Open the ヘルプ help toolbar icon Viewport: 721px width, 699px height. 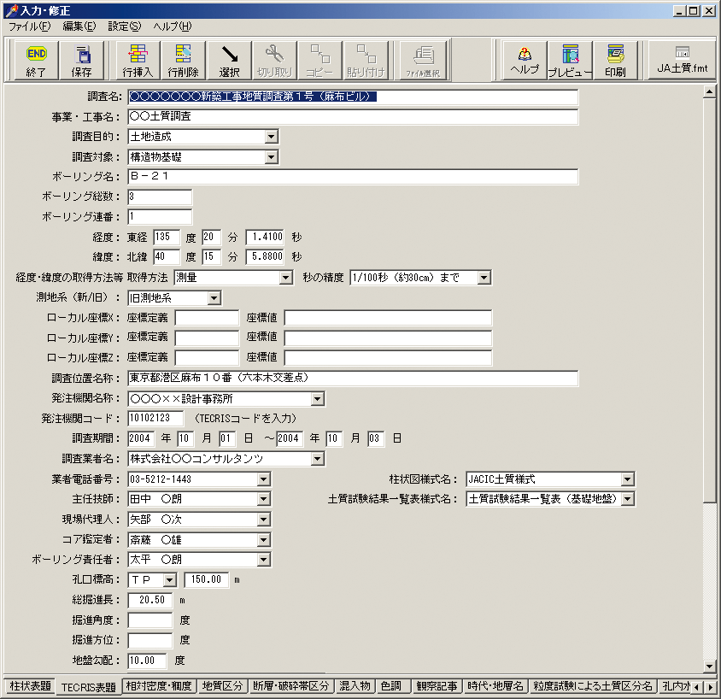[525, 60]
